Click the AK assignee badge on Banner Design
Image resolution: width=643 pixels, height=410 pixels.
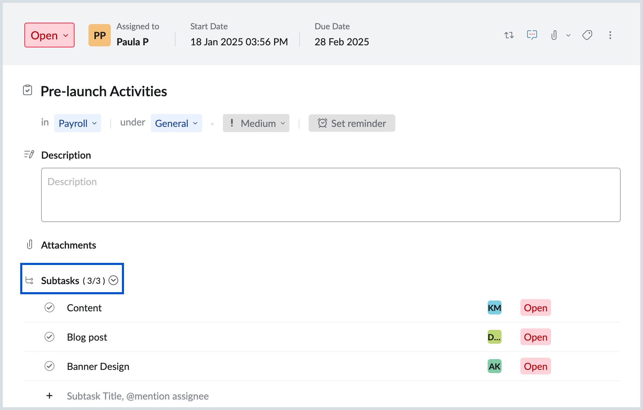pos(495,366)
